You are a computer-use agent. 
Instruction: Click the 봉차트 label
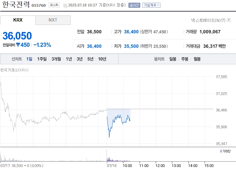(159, 59)
